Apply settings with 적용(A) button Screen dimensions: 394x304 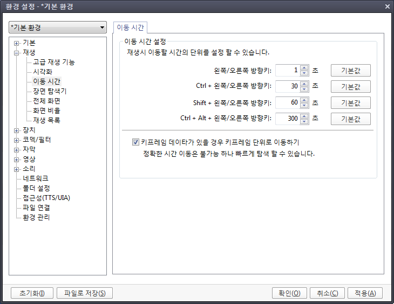[365, 293]
